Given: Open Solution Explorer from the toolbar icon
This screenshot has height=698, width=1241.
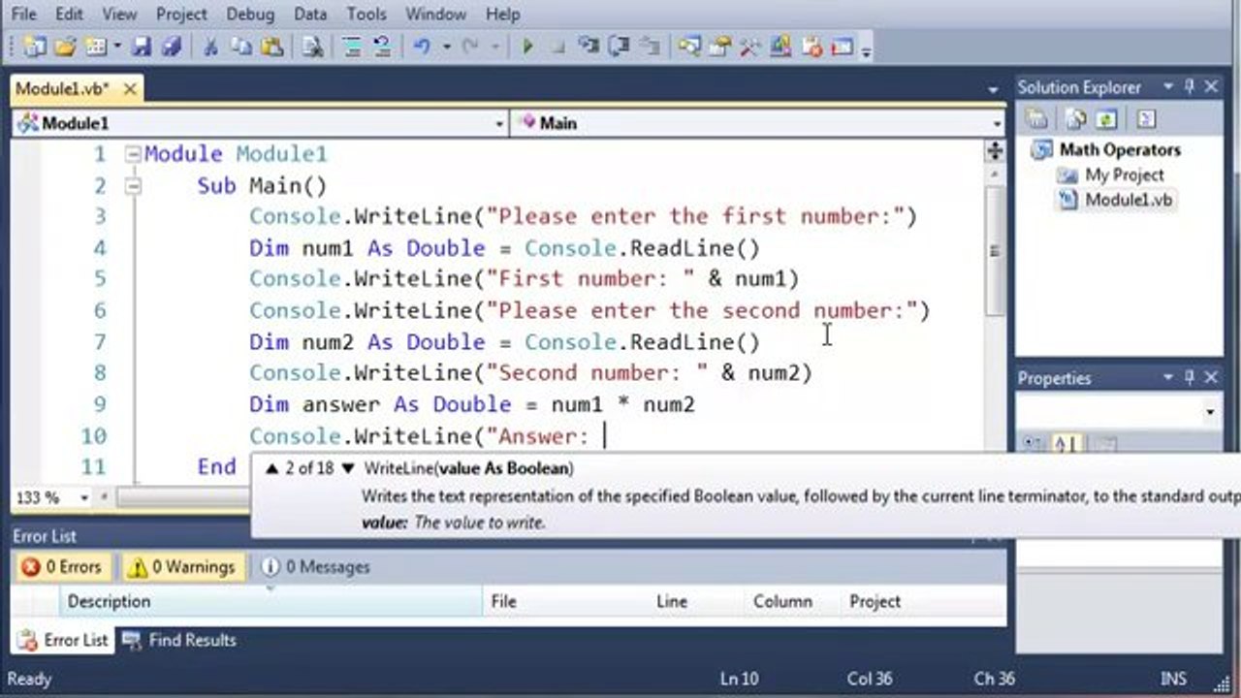Looking at the screenshot, I should (689, 47).
